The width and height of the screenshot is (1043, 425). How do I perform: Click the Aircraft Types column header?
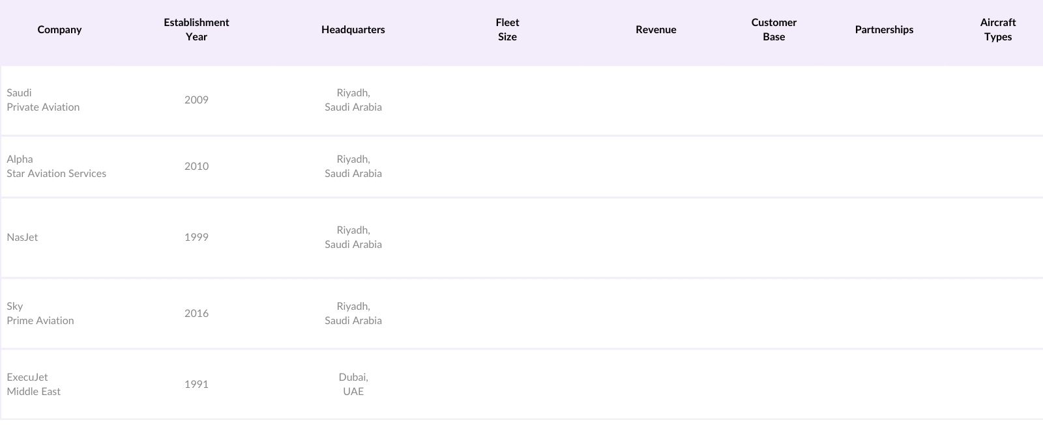tap(997, 29)
